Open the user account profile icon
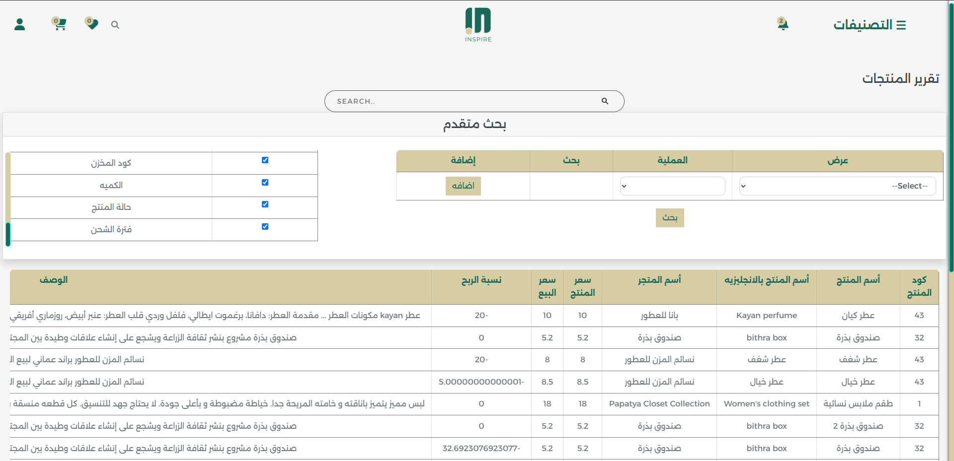 tap(20, 24)
